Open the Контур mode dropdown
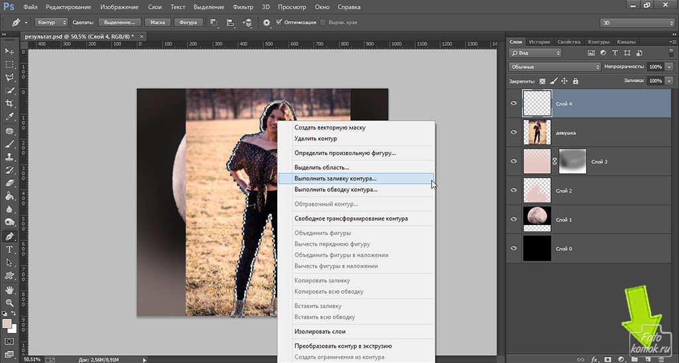679x363 pixels. (51, 22)
